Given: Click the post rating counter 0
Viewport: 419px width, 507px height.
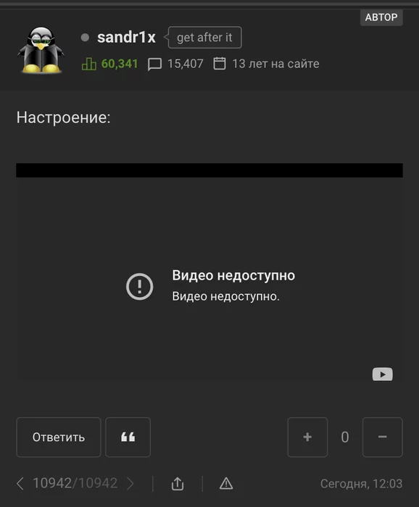Looking at the screenshot, I should point(345,437).
